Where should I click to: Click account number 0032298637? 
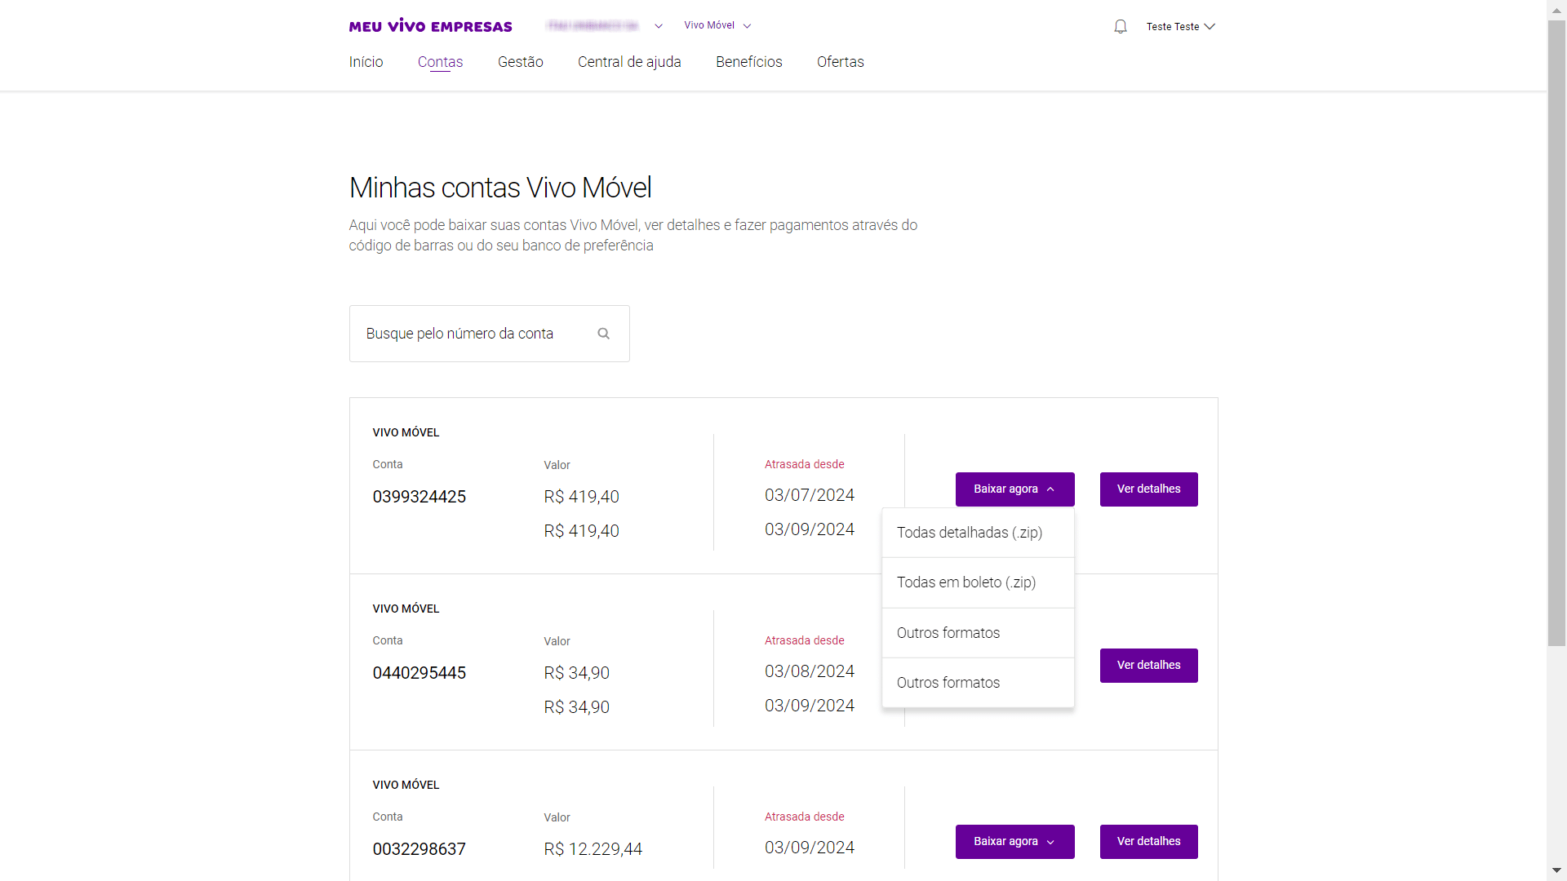tap(419, 849)
